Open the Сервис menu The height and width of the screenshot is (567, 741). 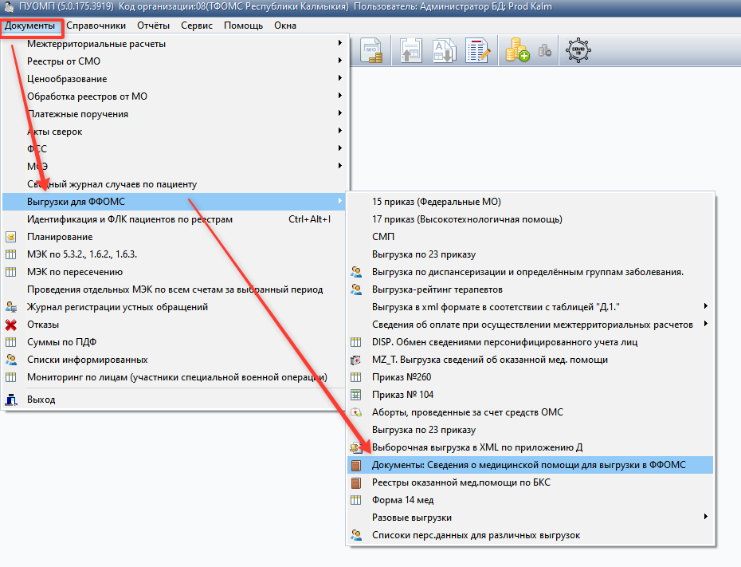click(x=197, y=26)
